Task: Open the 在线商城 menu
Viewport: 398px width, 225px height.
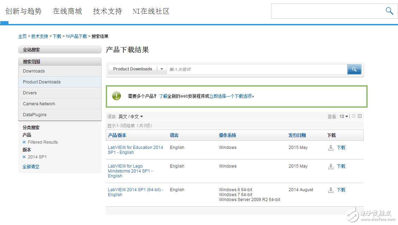Action: [x=67, y=11]
